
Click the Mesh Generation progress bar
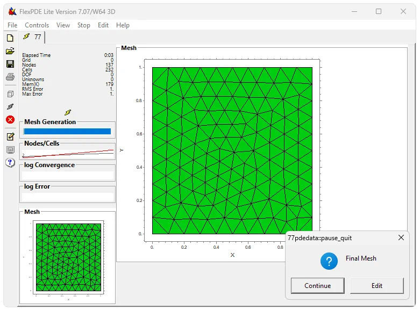pos(67,131)
